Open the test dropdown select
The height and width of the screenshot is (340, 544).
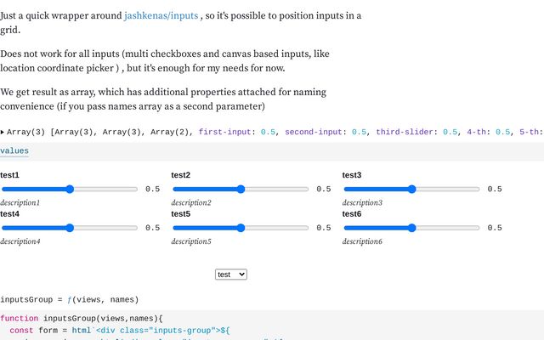click(x=231, y=275)
